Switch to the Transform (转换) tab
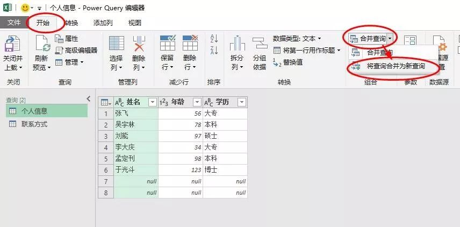Viewport: 460px width, 227px height. pos(71,23)
